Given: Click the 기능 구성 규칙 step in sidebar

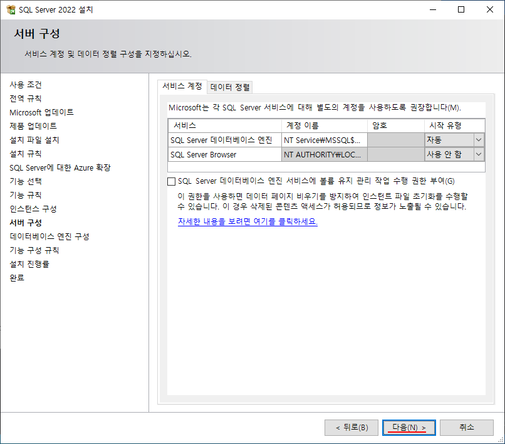Looking at the screenshot, I should [x=34, y=250].
